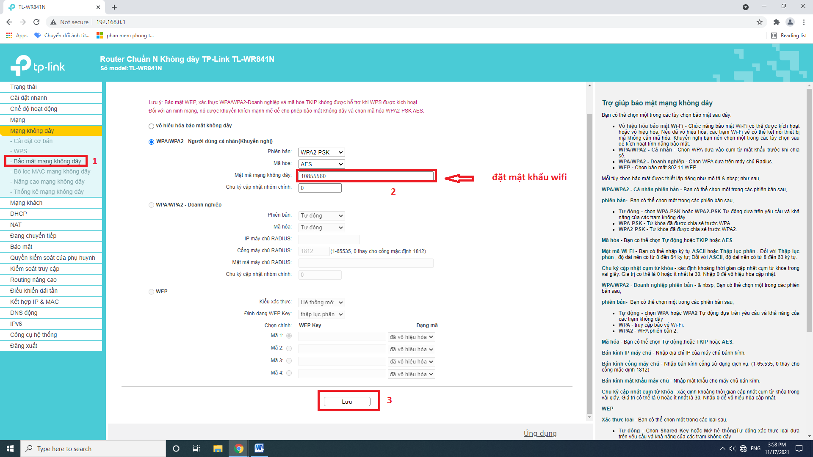Click the wireless password input field
The width and height of the screenshot is (813, 457).
click(366, 176)
